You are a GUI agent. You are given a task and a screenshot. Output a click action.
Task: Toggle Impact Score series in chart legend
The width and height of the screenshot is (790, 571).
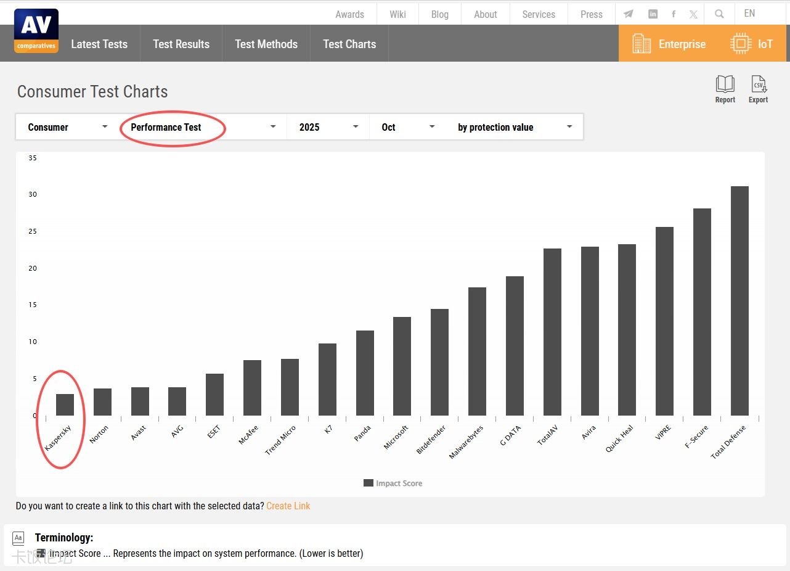tap(393, 483)
